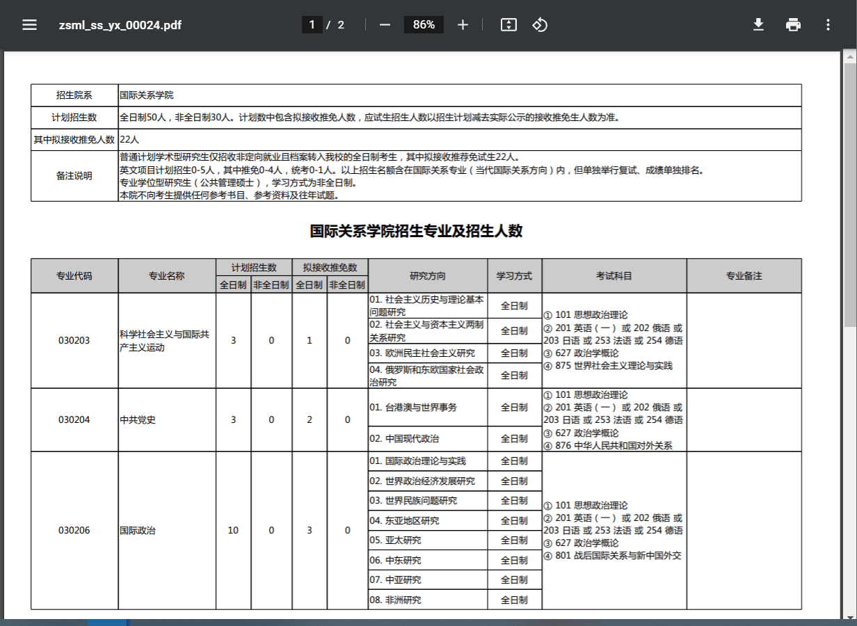Rotate the document counterclockwise

pyautogui.click(x=540, y=25)
